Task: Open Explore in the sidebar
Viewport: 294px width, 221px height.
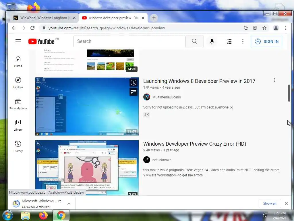Action: pyautogui.click(x=18, y=83)
